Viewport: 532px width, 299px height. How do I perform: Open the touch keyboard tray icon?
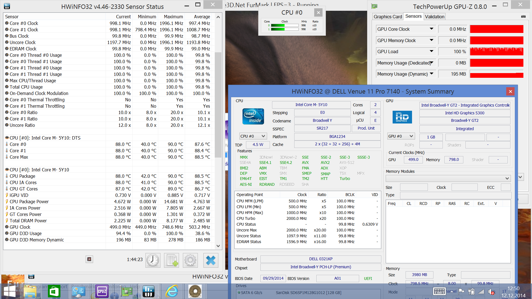439,291
